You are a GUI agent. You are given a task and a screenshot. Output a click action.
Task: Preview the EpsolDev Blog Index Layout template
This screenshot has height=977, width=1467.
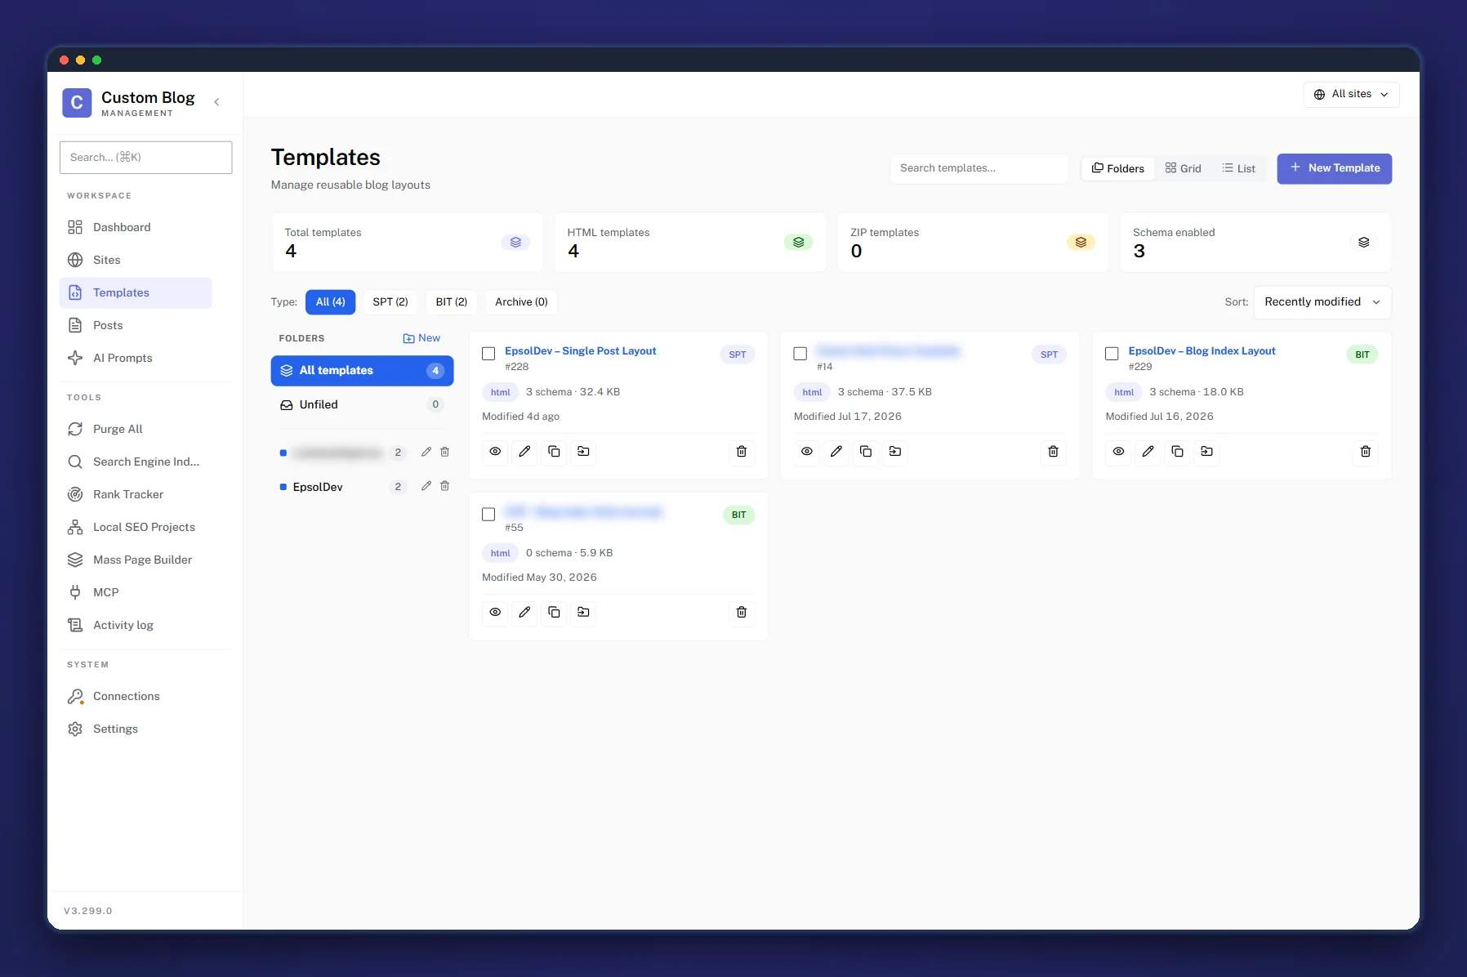pyautogui.click(x=1119, y=452)
